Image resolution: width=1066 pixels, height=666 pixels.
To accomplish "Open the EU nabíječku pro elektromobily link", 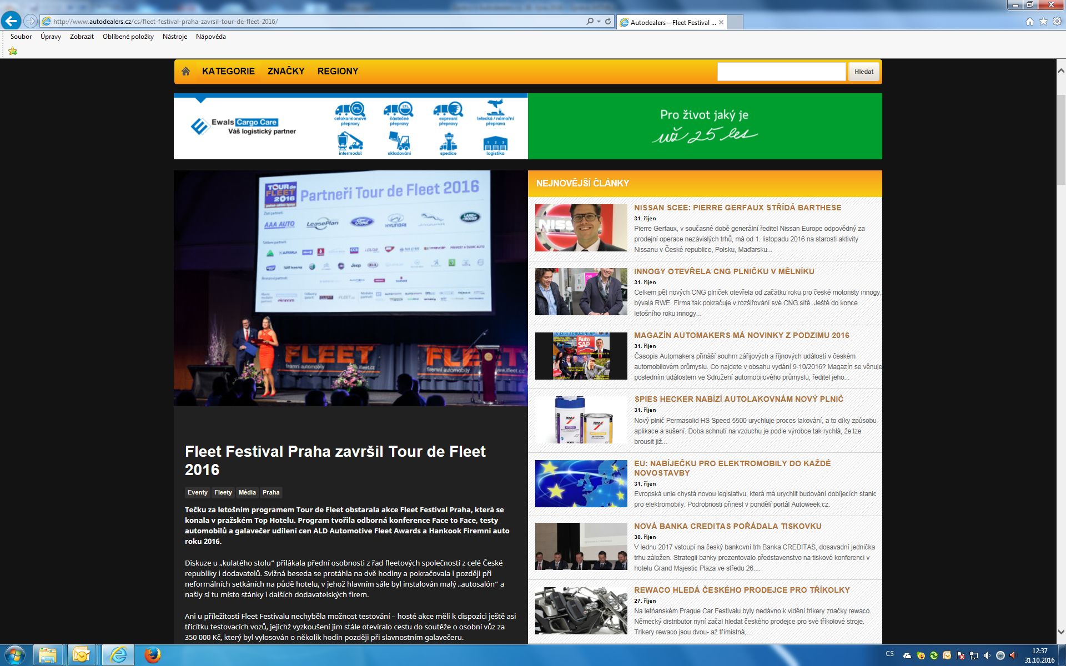I will pos(732,468).
